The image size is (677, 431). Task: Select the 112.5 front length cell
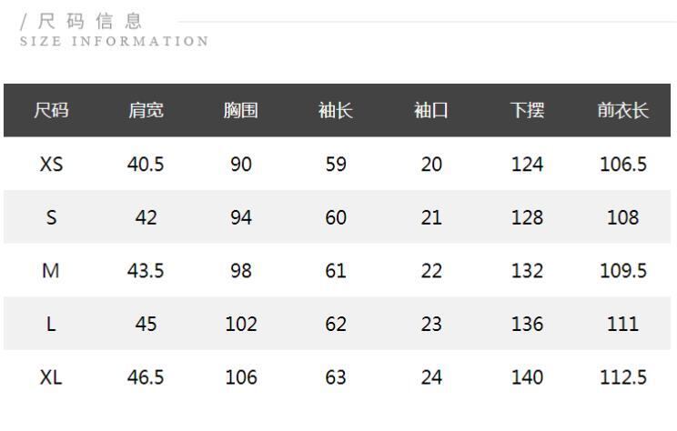(622, 377)
